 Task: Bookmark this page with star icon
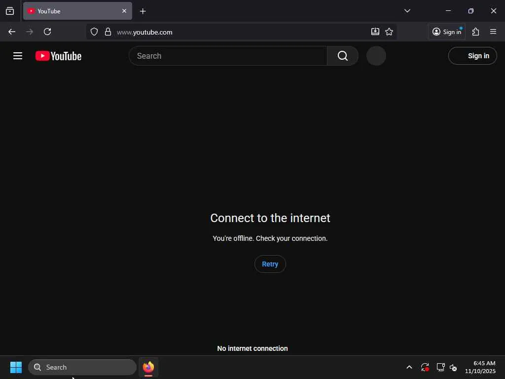[x=389, y=32]
